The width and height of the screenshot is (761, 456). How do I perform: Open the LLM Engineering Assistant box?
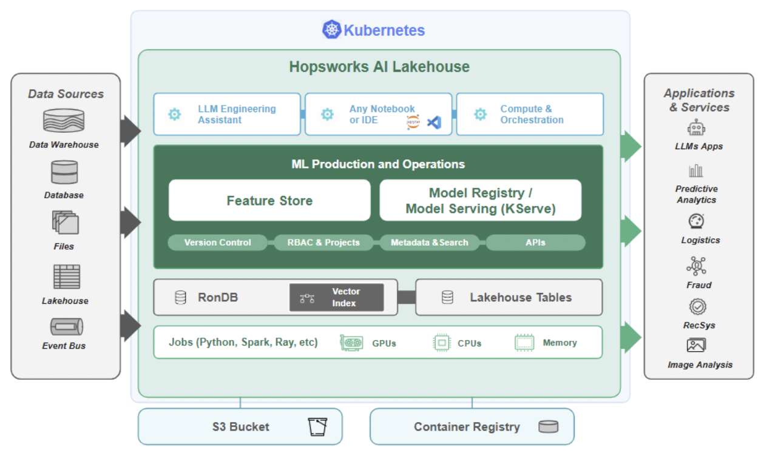[x=227, y=114]
